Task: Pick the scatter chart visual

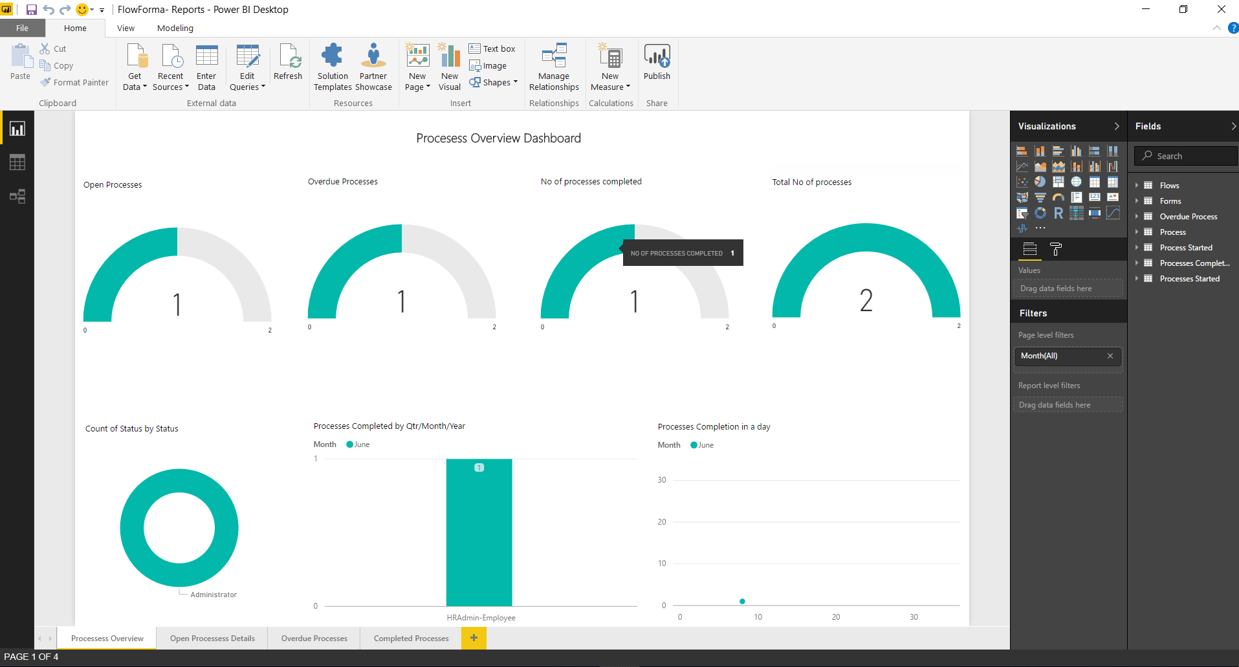Action: click(1022, 182)
